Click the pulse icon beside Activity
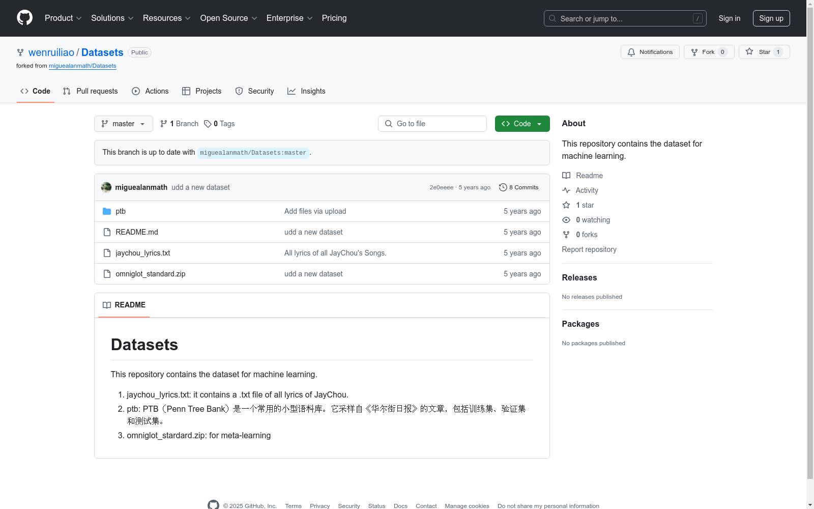Viewport: 814px width, 509px height. (566, 190)
